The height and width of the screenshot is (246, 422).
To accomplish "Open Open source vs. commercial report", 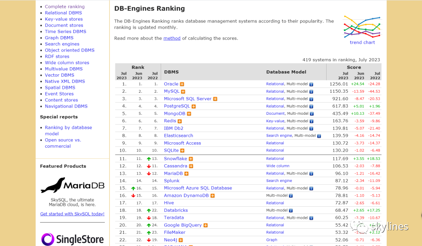I will [x=63, y=143].
